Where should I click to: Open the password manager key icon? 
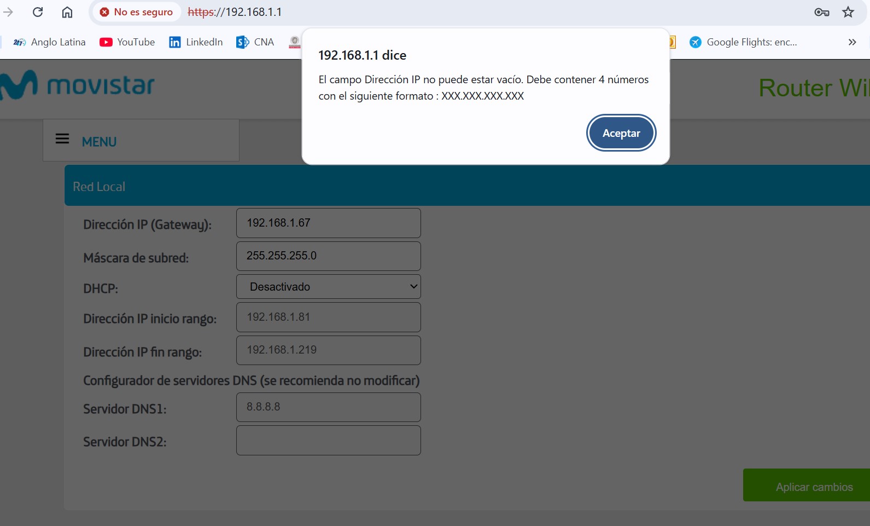pos(821,12)
